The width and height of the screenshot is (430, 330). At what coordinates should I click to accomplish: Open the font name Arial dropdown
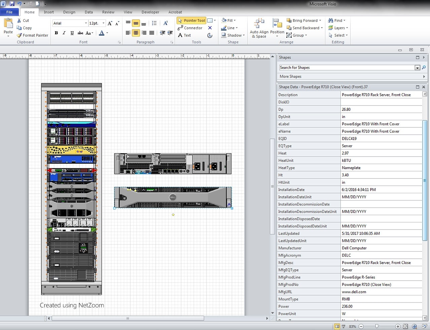[x=86, y=23]
